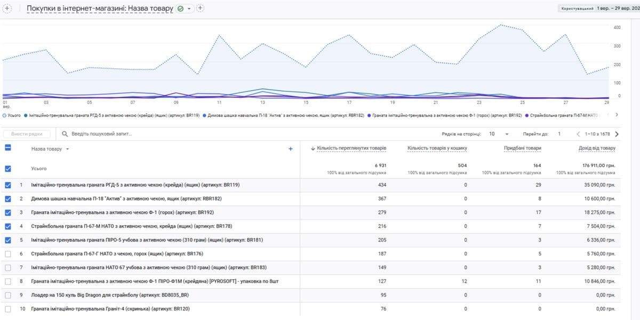Toggle the select-all checkbox in table header
This screenshot has width=640, height=320.
[8, 149]
